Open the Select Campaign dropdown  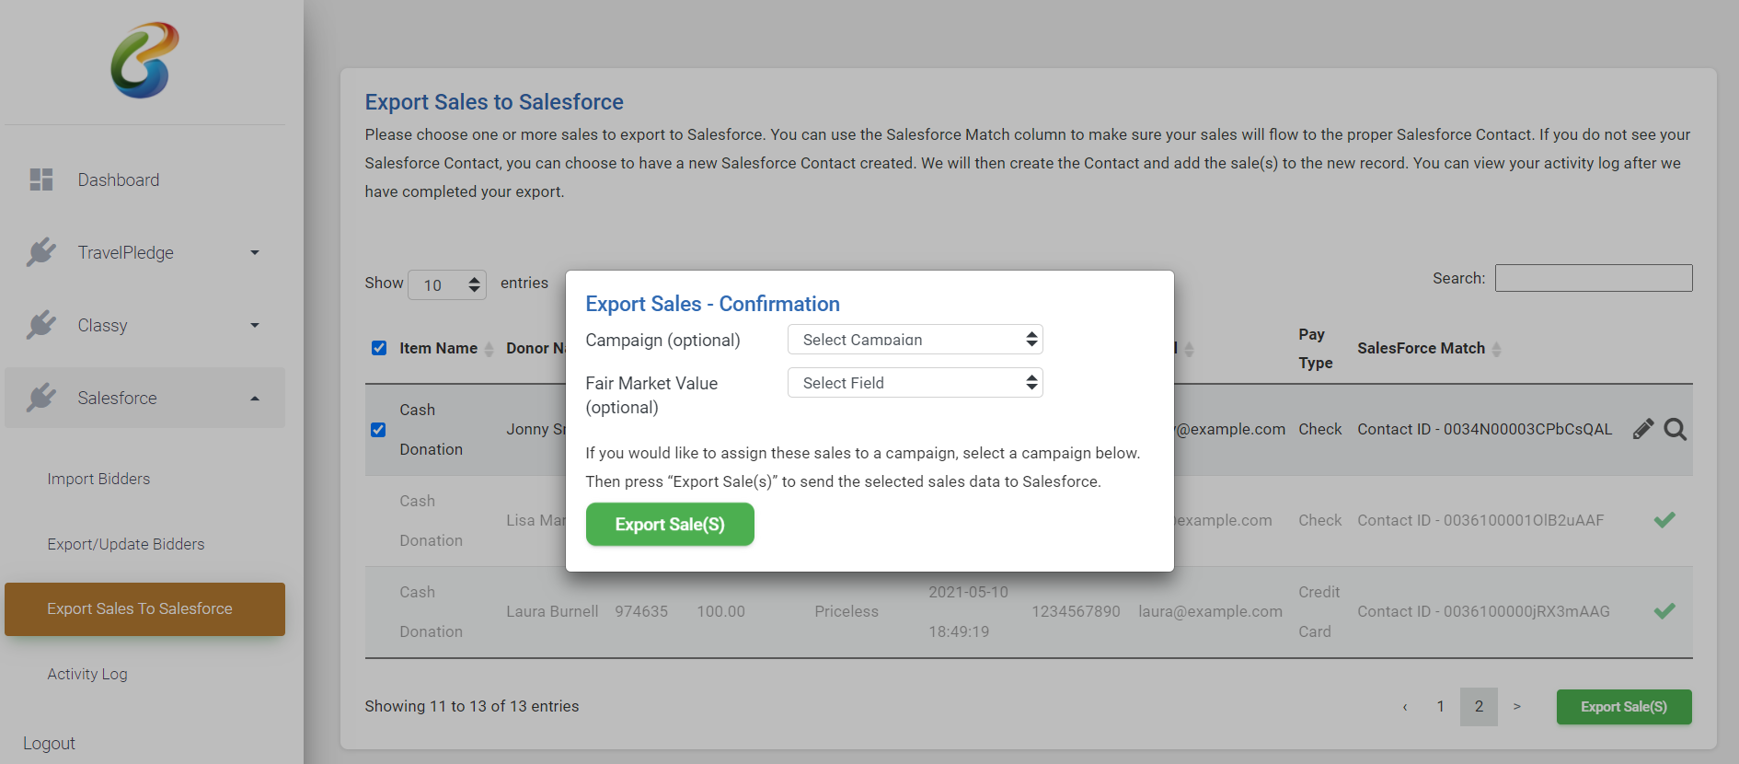tap(916, 340)
